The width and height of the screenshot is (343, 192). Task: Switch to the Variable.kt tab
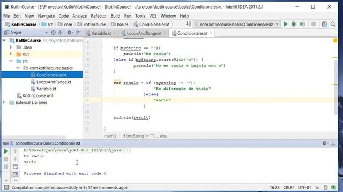[101, 33]
